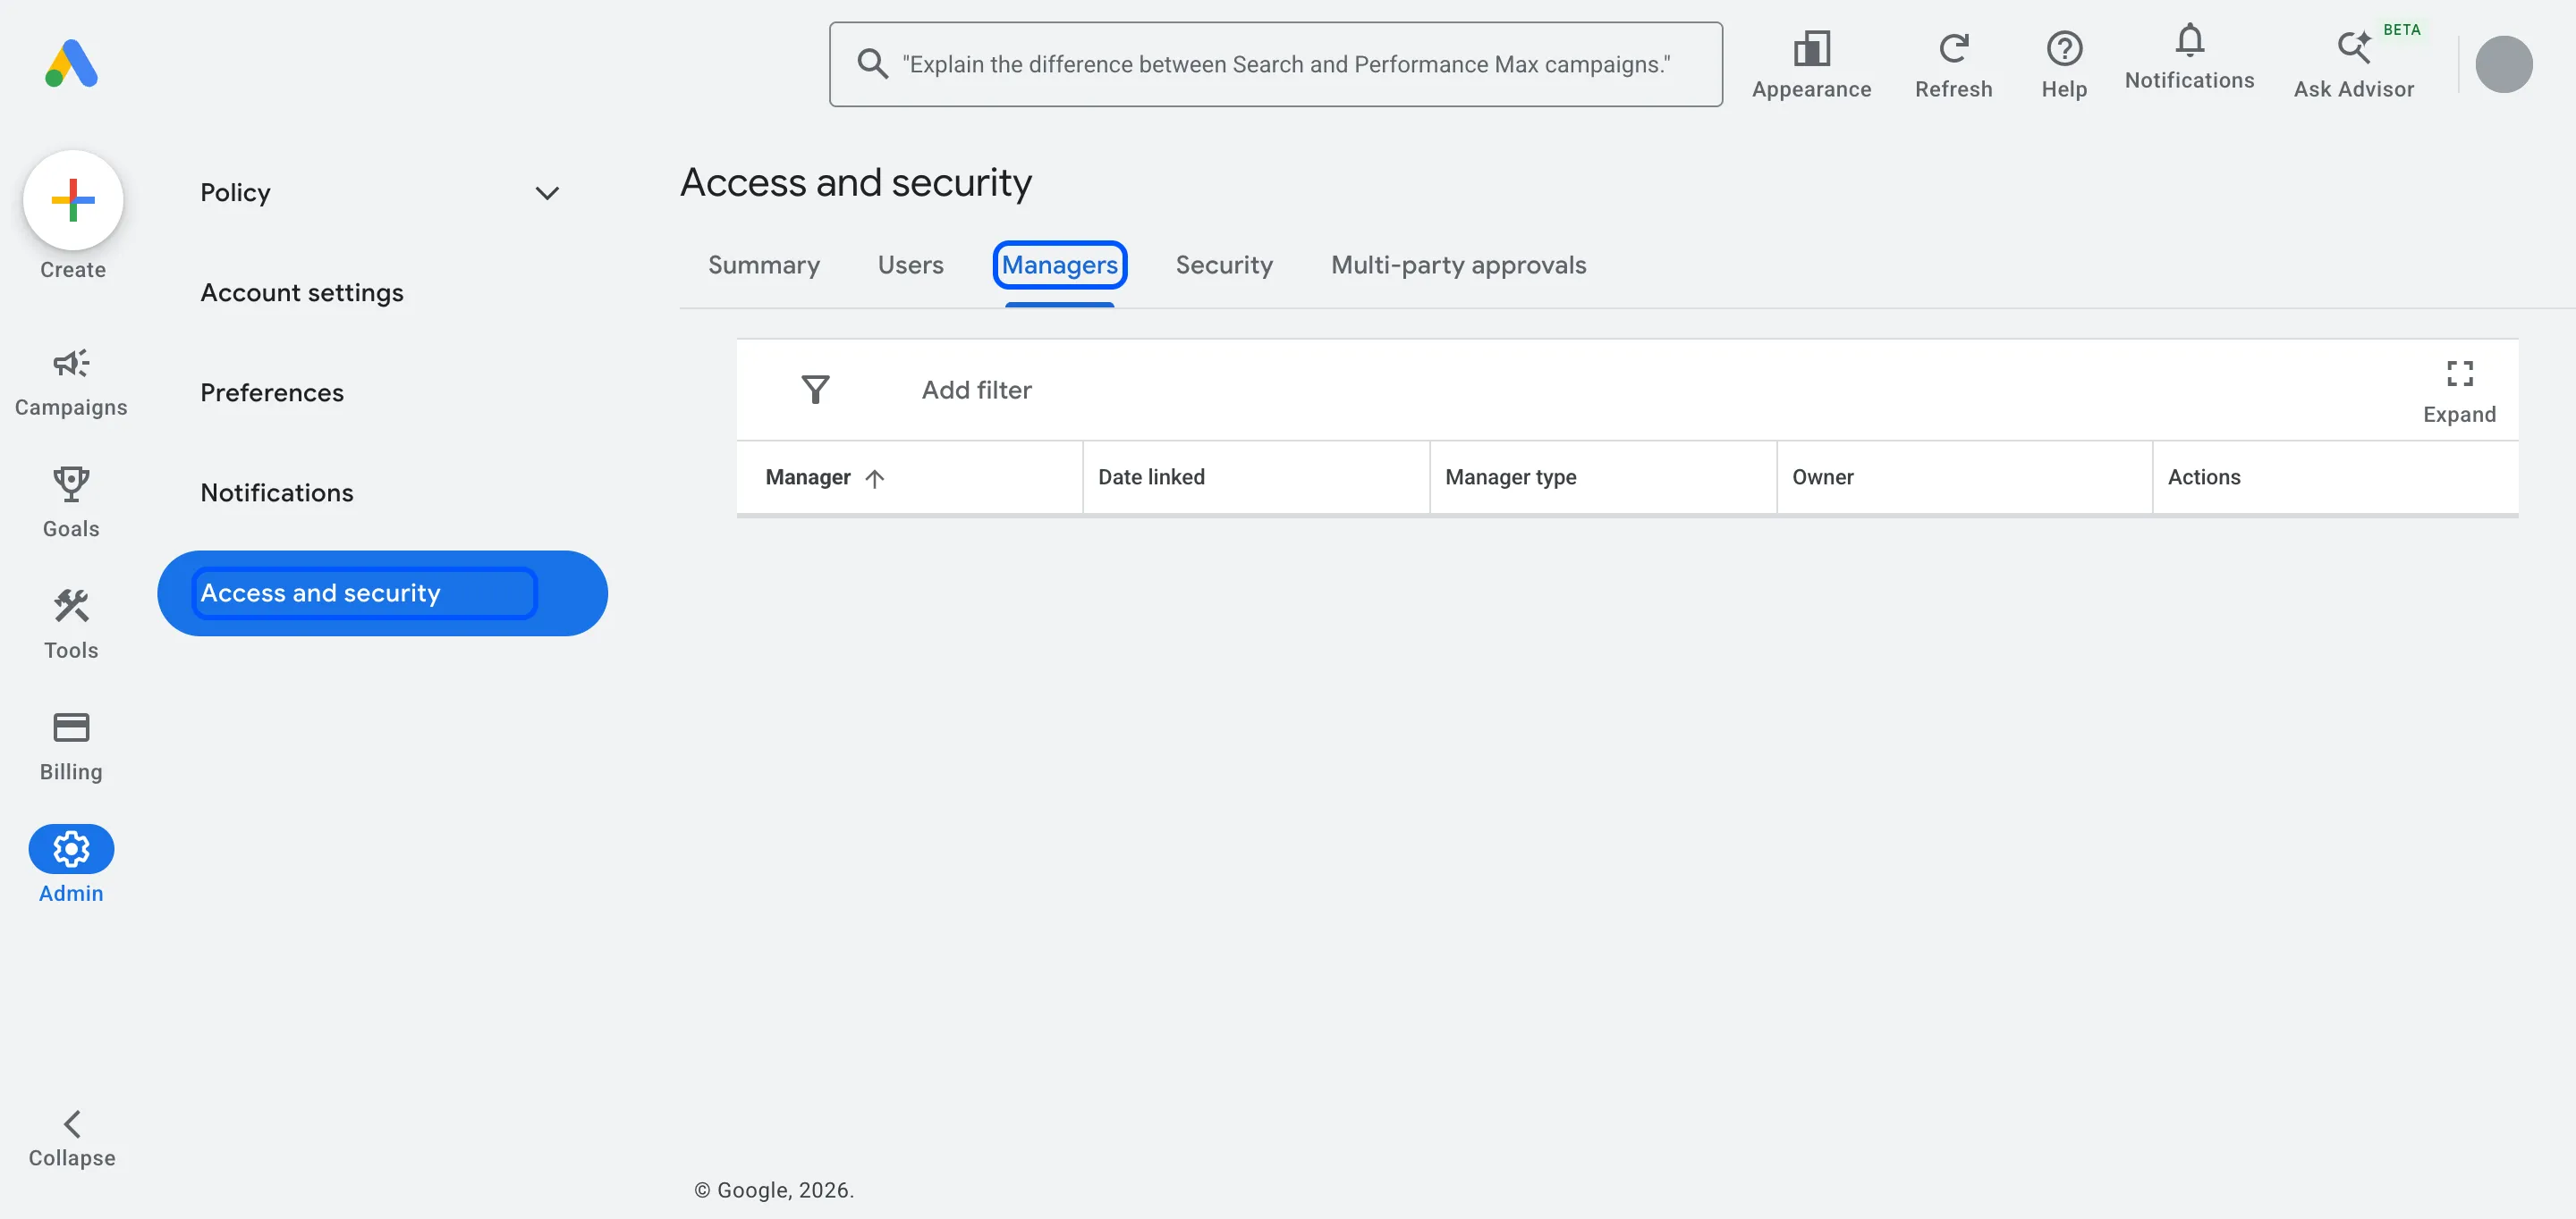2576x1219 pixels.
Task: Switch to the Summary tab
Action: click(x=764, y=265)
